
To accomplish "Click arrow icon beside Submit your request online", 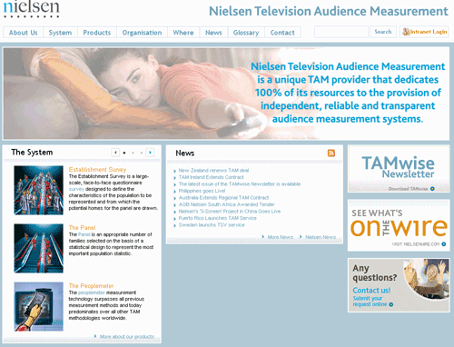I will pyautogui.click(x=391, y=304).
